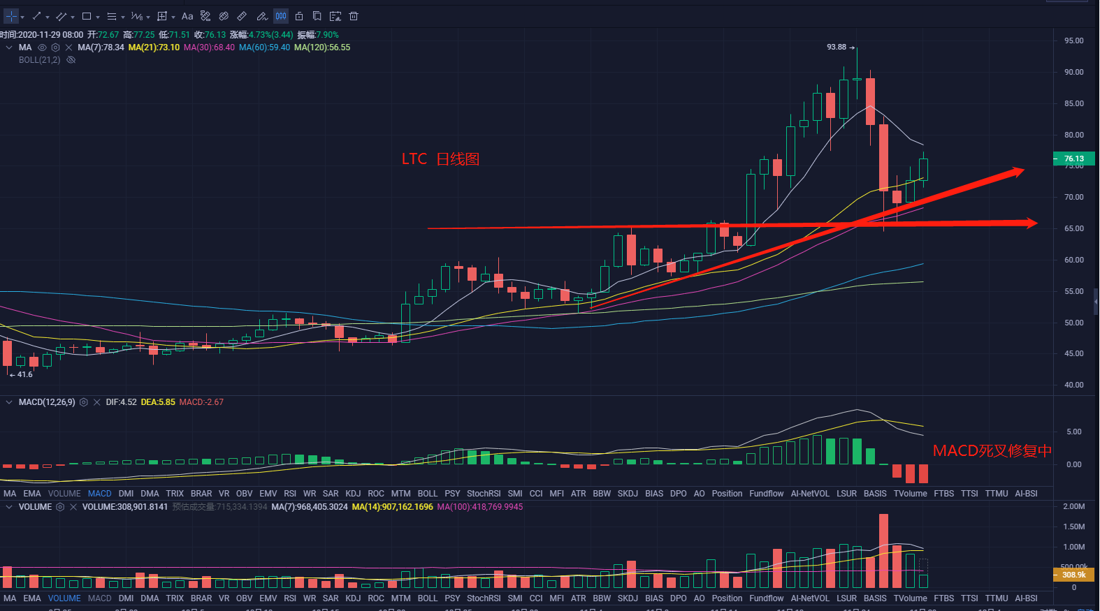Click the MA(21):73.10 legend value

point(154,47)
